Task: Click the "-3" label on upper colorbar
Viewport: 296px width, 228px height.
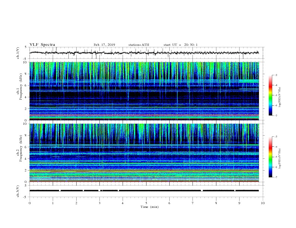Action: [276, 75]
